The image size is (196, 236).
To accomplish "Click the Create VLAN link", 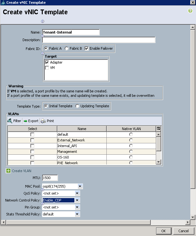I will click(22, 171).
